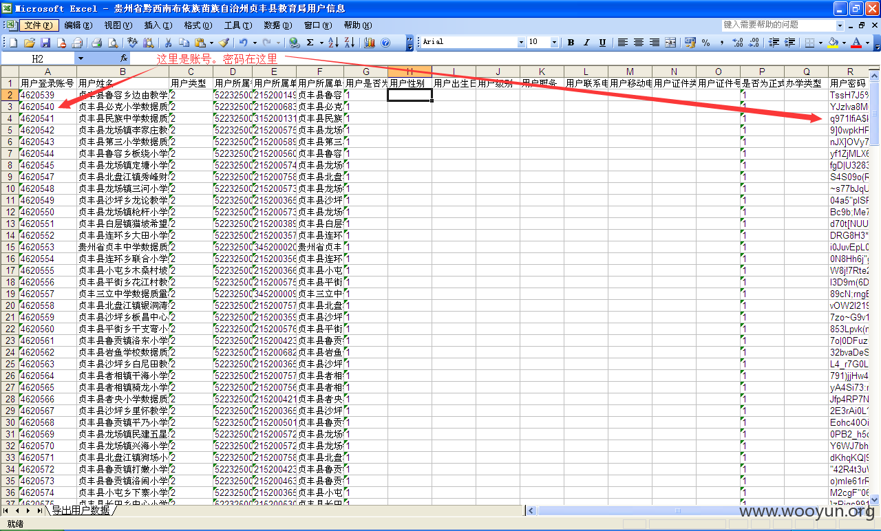Select the 导出用户数据 sheet tab
This screenshot has height=531, width=881.
pos(80,510)
